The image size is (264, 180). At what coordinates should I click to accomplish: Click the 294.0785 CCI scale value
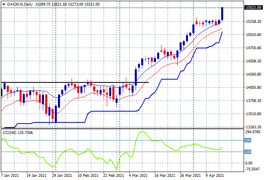(x=253, y=132)
